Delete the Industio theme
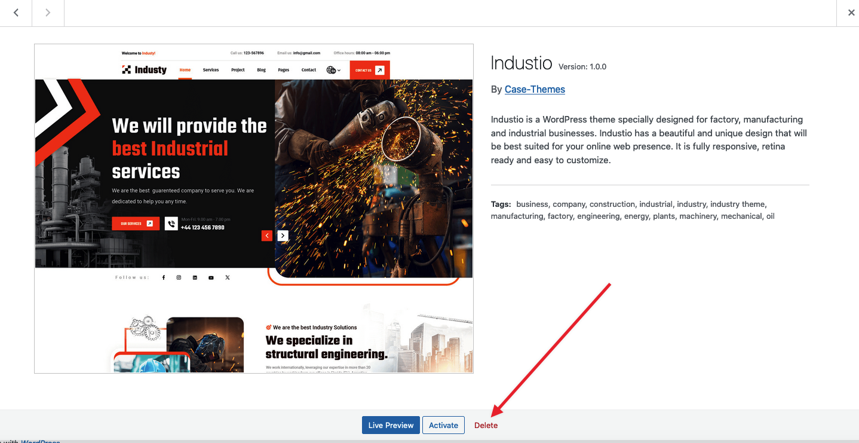The height and width of the screenshot is (443, 859). click(486, 425)
